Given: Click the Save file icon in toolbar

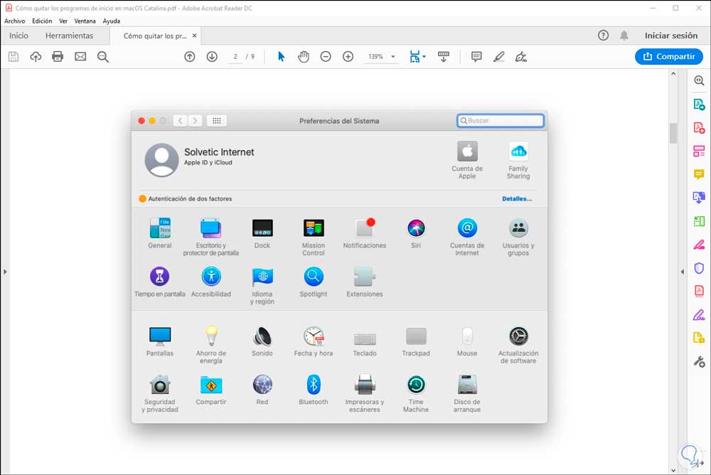Looking at the screenshot, I should (14, 57).
